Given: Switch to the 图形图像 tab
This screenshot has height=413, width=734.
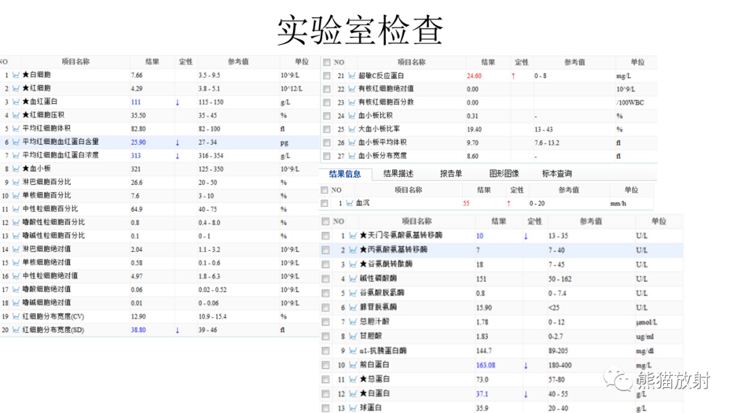Looking at the screenshot, I should (x=504, y=173).
